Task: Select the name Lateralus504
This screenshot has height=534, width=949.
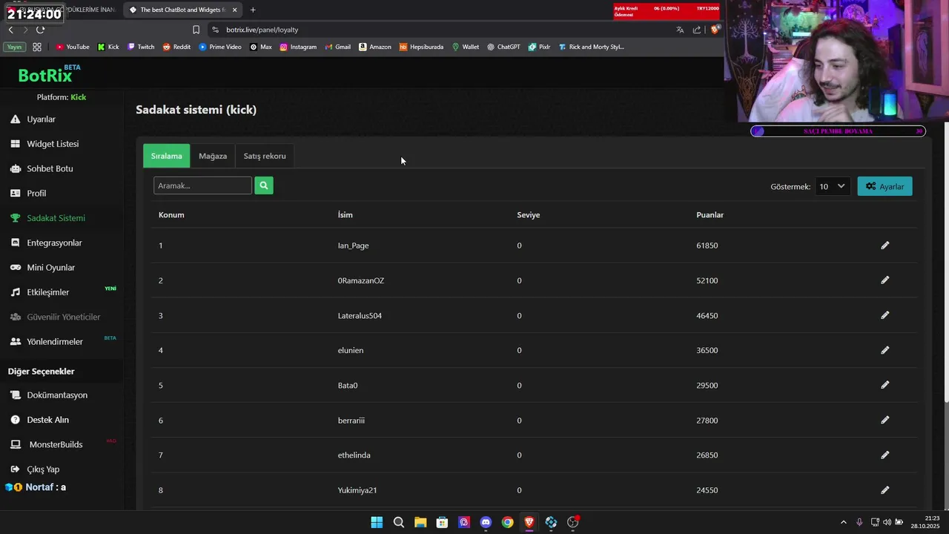Action: click(x=360, y=315)
